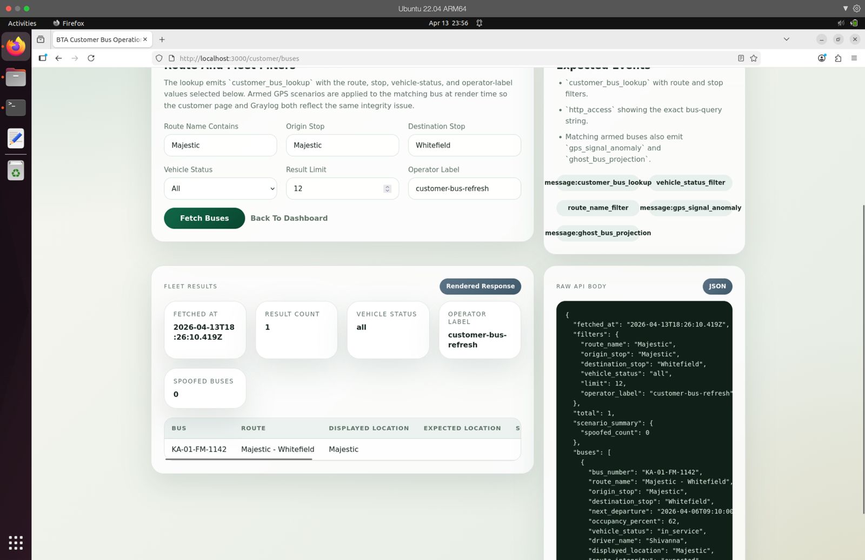Image resolution: width=865 pixels, height=560 pixels.
Task: Click the "occupancy_percent": 62 JSON line
Action: [634, 522]
